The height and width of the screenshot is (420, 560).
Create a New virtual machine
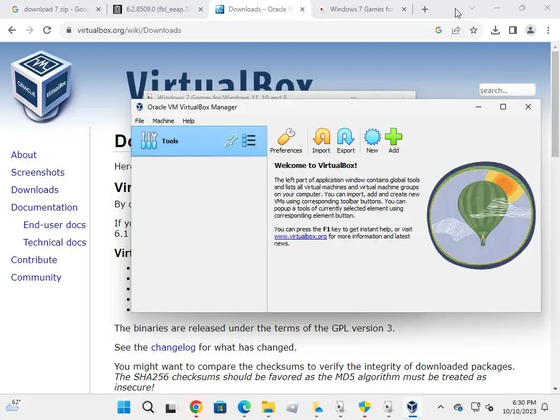tap(372, 141)
